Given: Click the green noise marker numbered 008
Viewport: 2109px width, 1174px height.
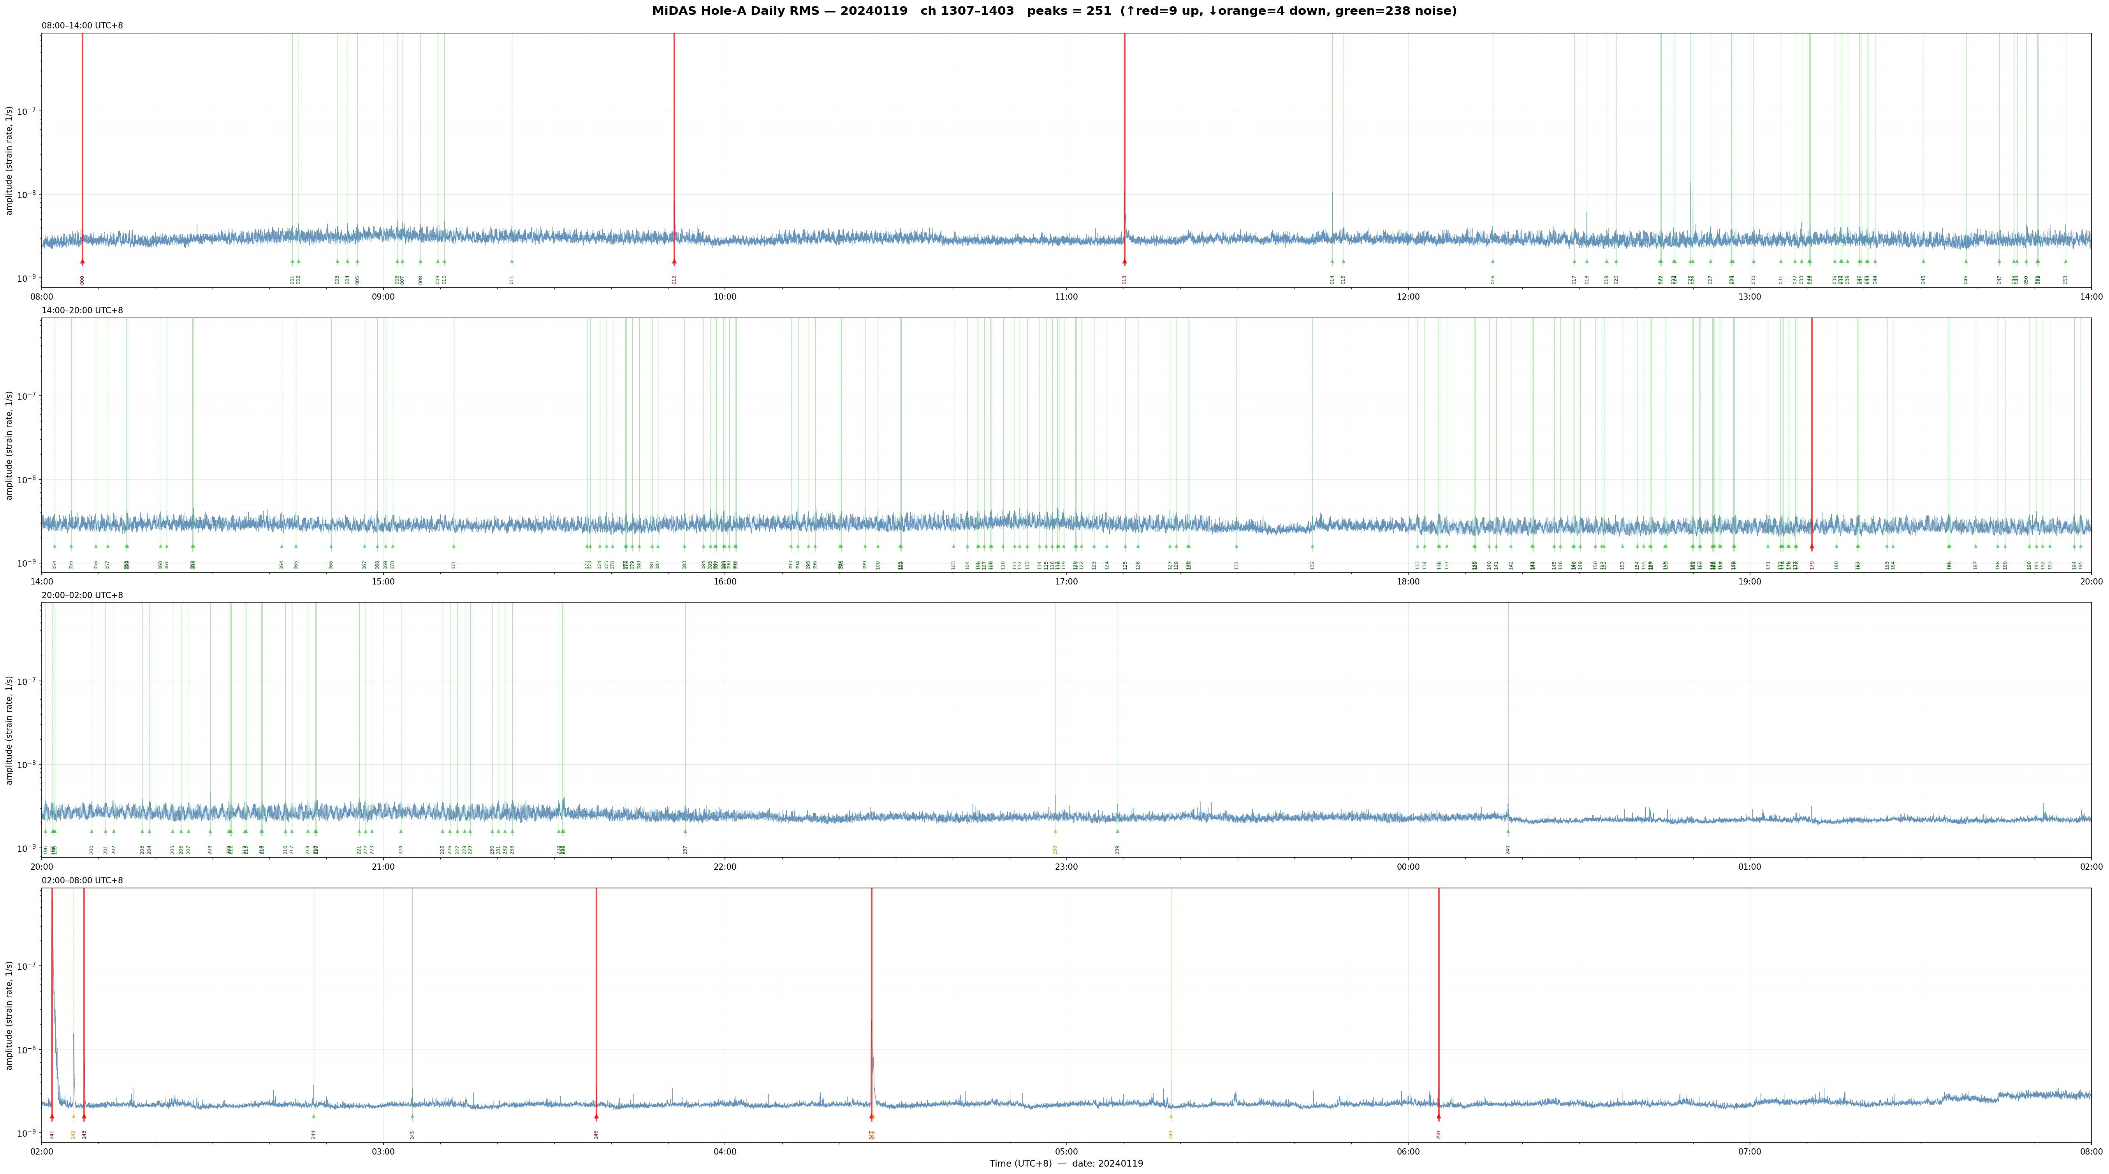Looking at the screenshot, I should click(421, 262).
